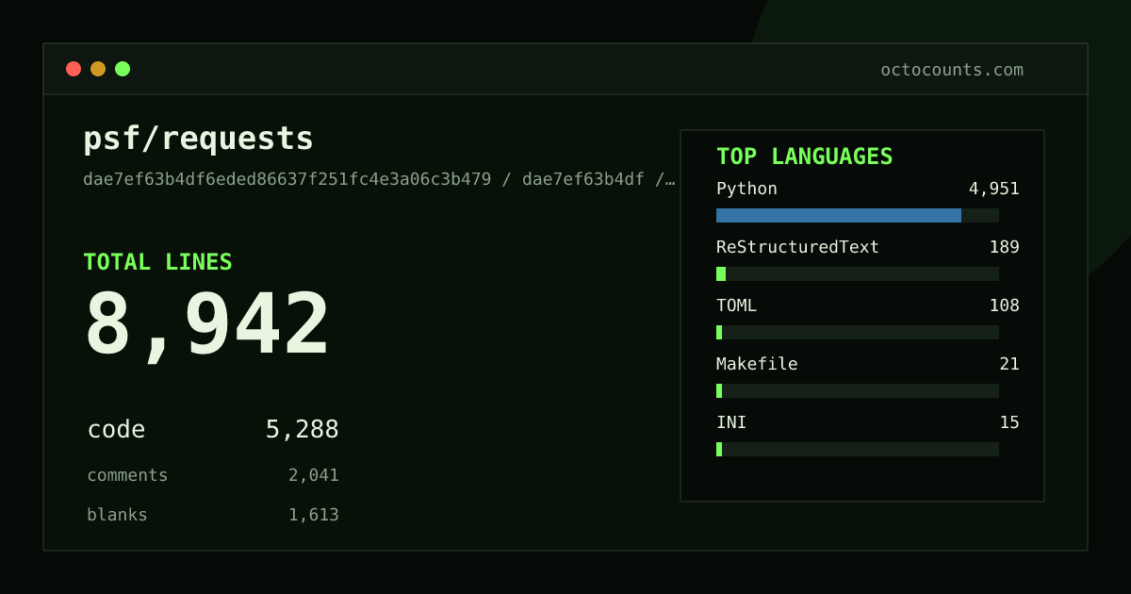Select the 5,288 code value
Viewport: 1131px width, 594px height.
coord(302,430)
